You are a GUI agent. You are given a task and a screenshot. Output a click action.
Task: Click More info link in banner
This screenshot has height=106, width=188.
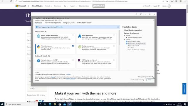[60, 27]
